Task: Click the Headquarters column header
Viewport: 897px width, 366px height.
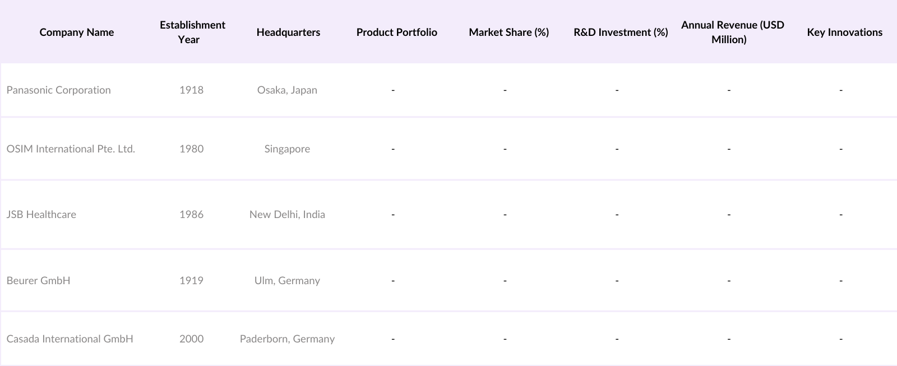Action: 288,32
